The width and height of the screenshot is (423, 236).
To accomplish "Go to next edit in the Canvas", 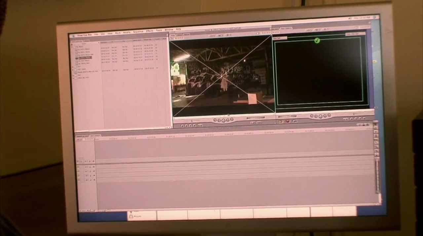I will click(329, 116).
